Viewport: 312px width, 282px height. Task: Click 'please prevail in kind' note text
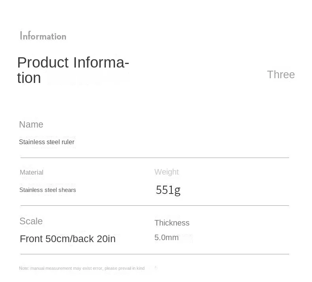124,268
